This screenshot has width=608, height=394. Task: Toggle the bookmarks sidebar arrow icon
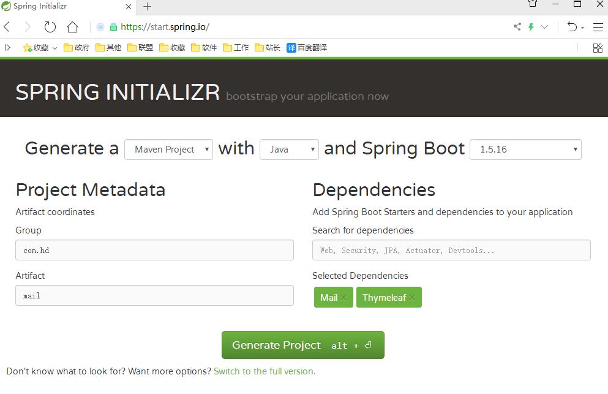click(x=7, y=48)
